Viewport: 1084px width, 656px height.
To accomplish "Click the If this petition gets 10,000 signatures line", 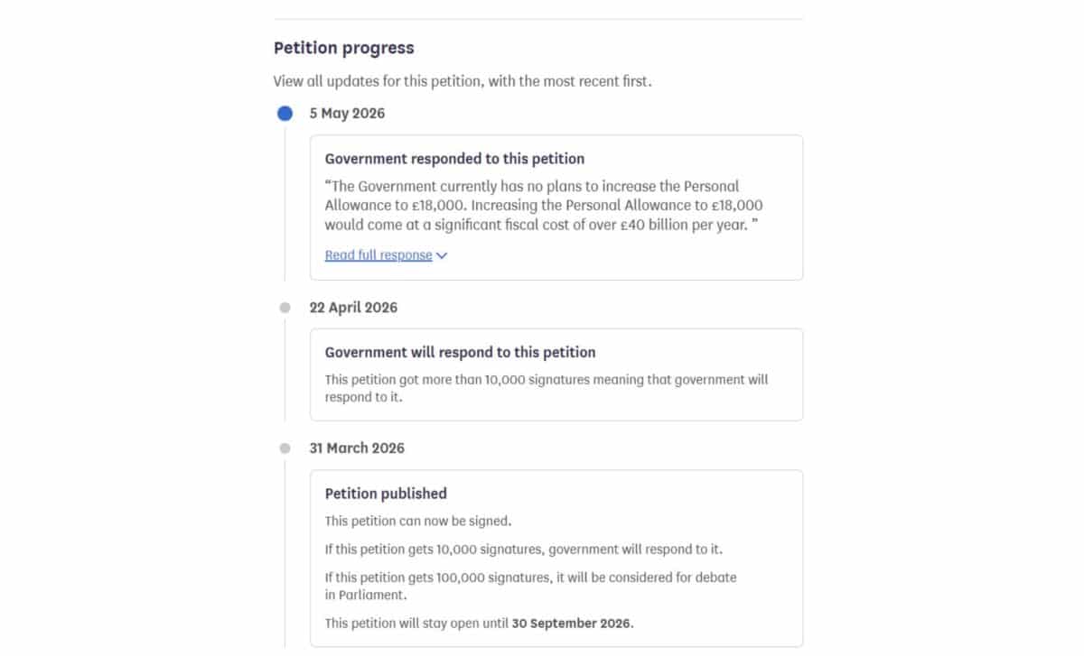I will click(524, 550).
